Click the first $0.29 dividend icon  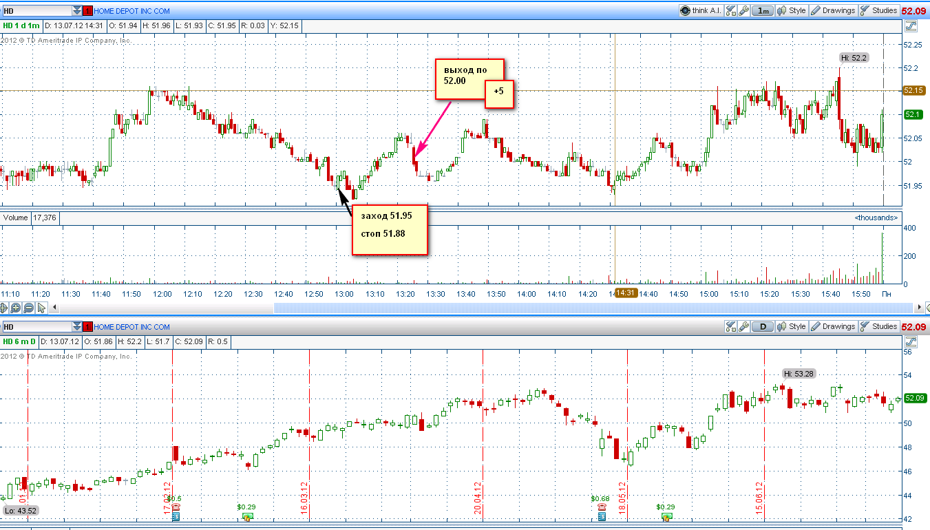pos(247,516)
